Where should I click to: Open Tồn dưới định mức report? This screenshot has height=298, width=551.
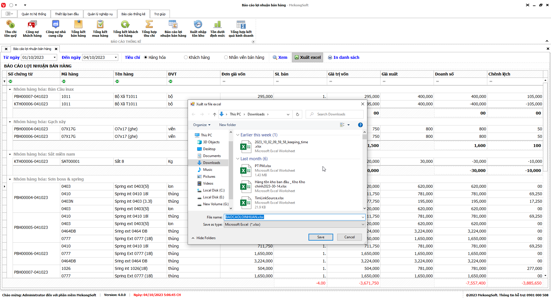[218, 29]
